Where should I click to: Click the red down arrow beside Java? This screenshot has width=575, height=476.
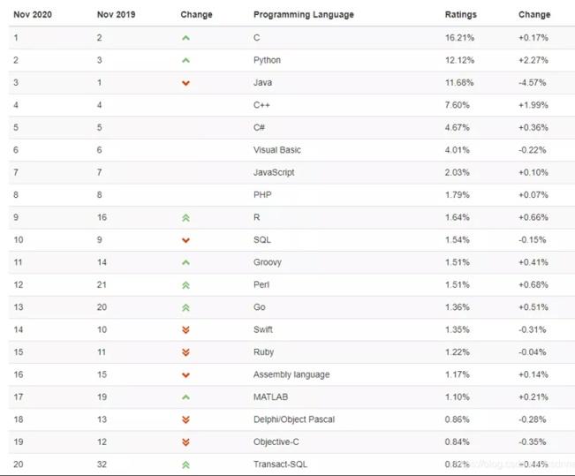click(185, 83)
